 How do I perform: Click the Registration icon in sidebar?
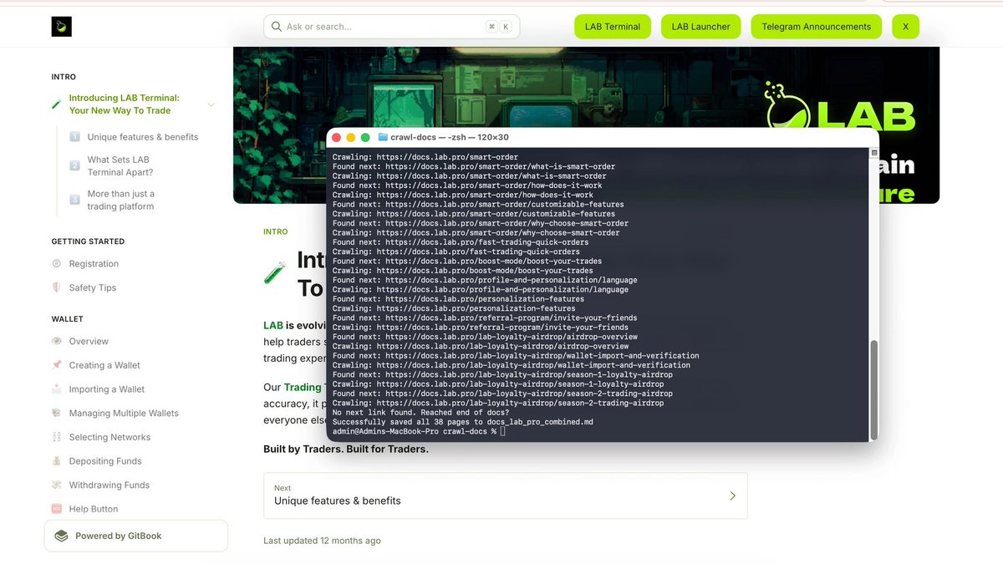pos(57,264)
